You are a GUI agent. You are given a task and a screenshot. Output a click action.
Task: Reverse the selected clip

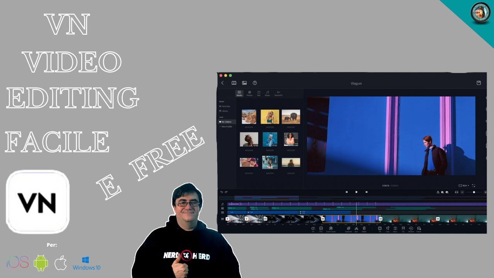[x=411, y=229]
